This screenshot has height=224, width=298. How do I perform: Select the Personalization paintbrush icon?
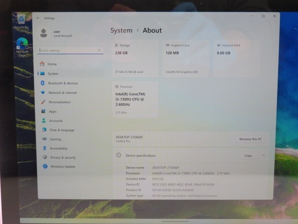click(43, 102)
